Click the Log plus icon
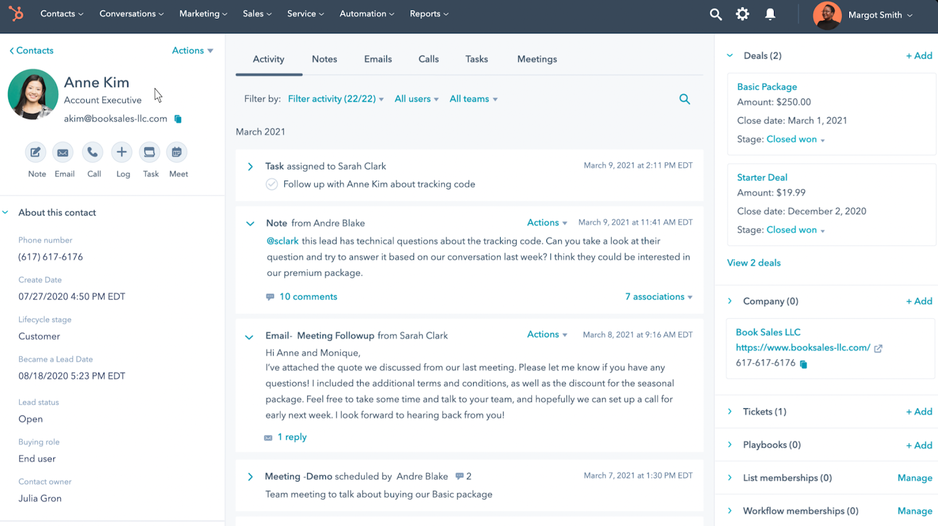The image size is (938, 526). [121, 152]
